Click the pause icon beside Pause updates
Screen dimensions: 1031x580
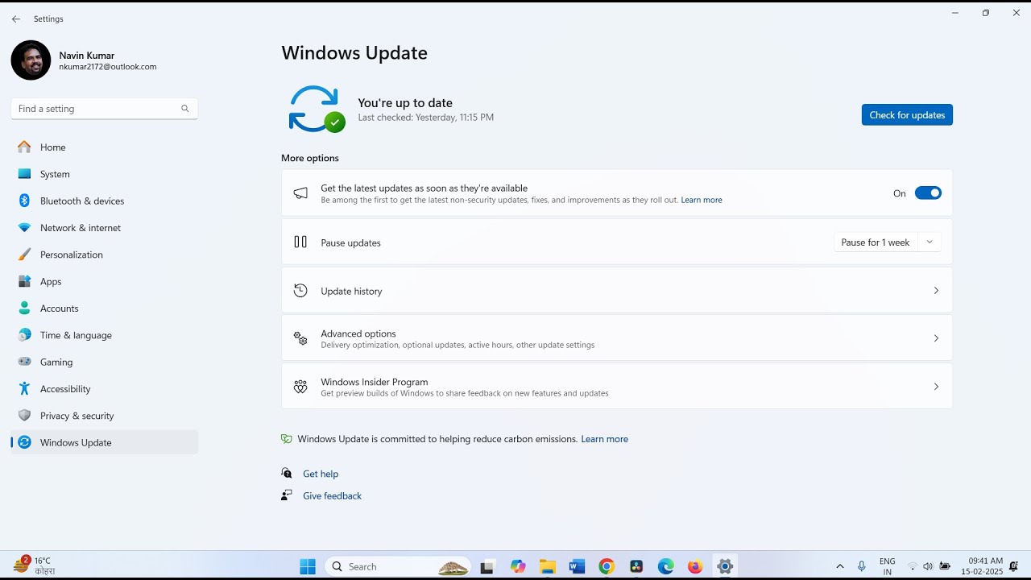300,242
